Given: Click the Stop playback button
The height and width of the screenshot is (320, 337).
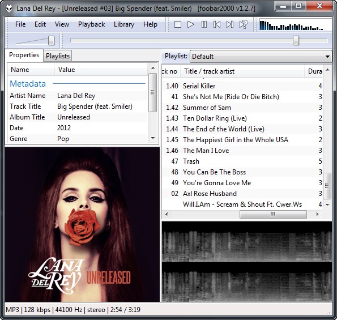Looking at the screenshot, I should pos(177,24).
